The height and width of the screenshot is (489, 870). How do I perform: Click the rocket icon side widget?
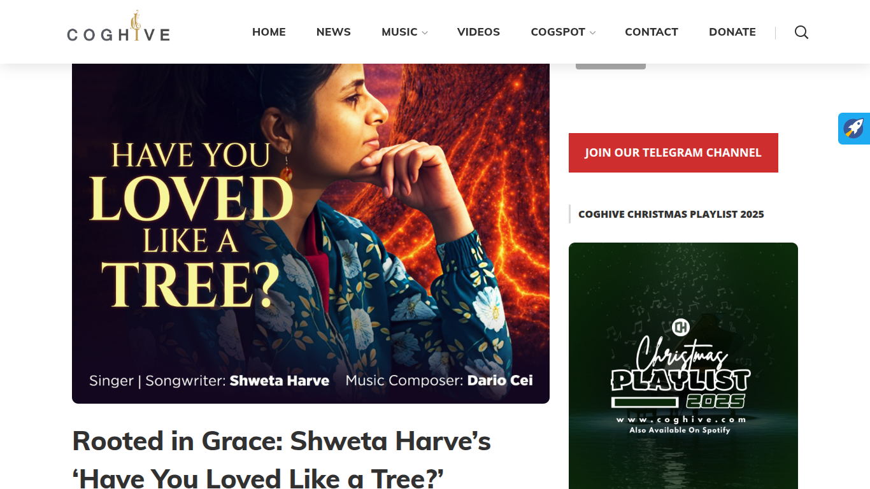(854, 129)
